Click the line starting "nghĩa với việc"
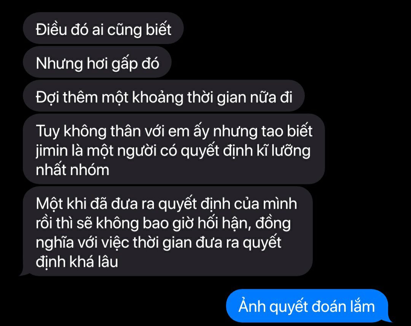The image size is (411, 326). click(x=159, y=242)
